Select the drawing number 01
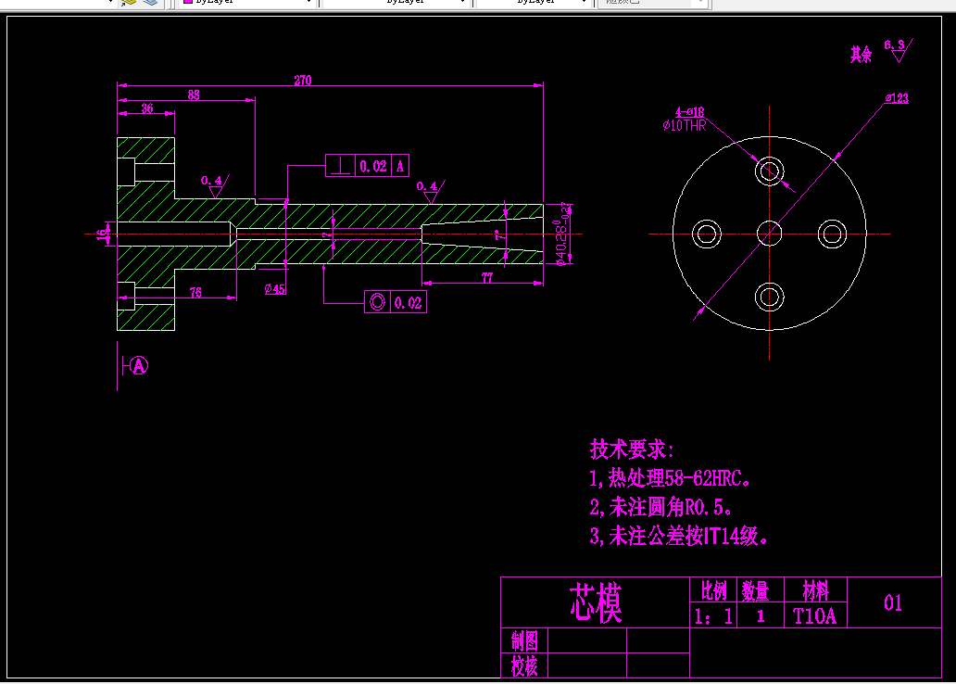956x684 pixels. (893, 602)
